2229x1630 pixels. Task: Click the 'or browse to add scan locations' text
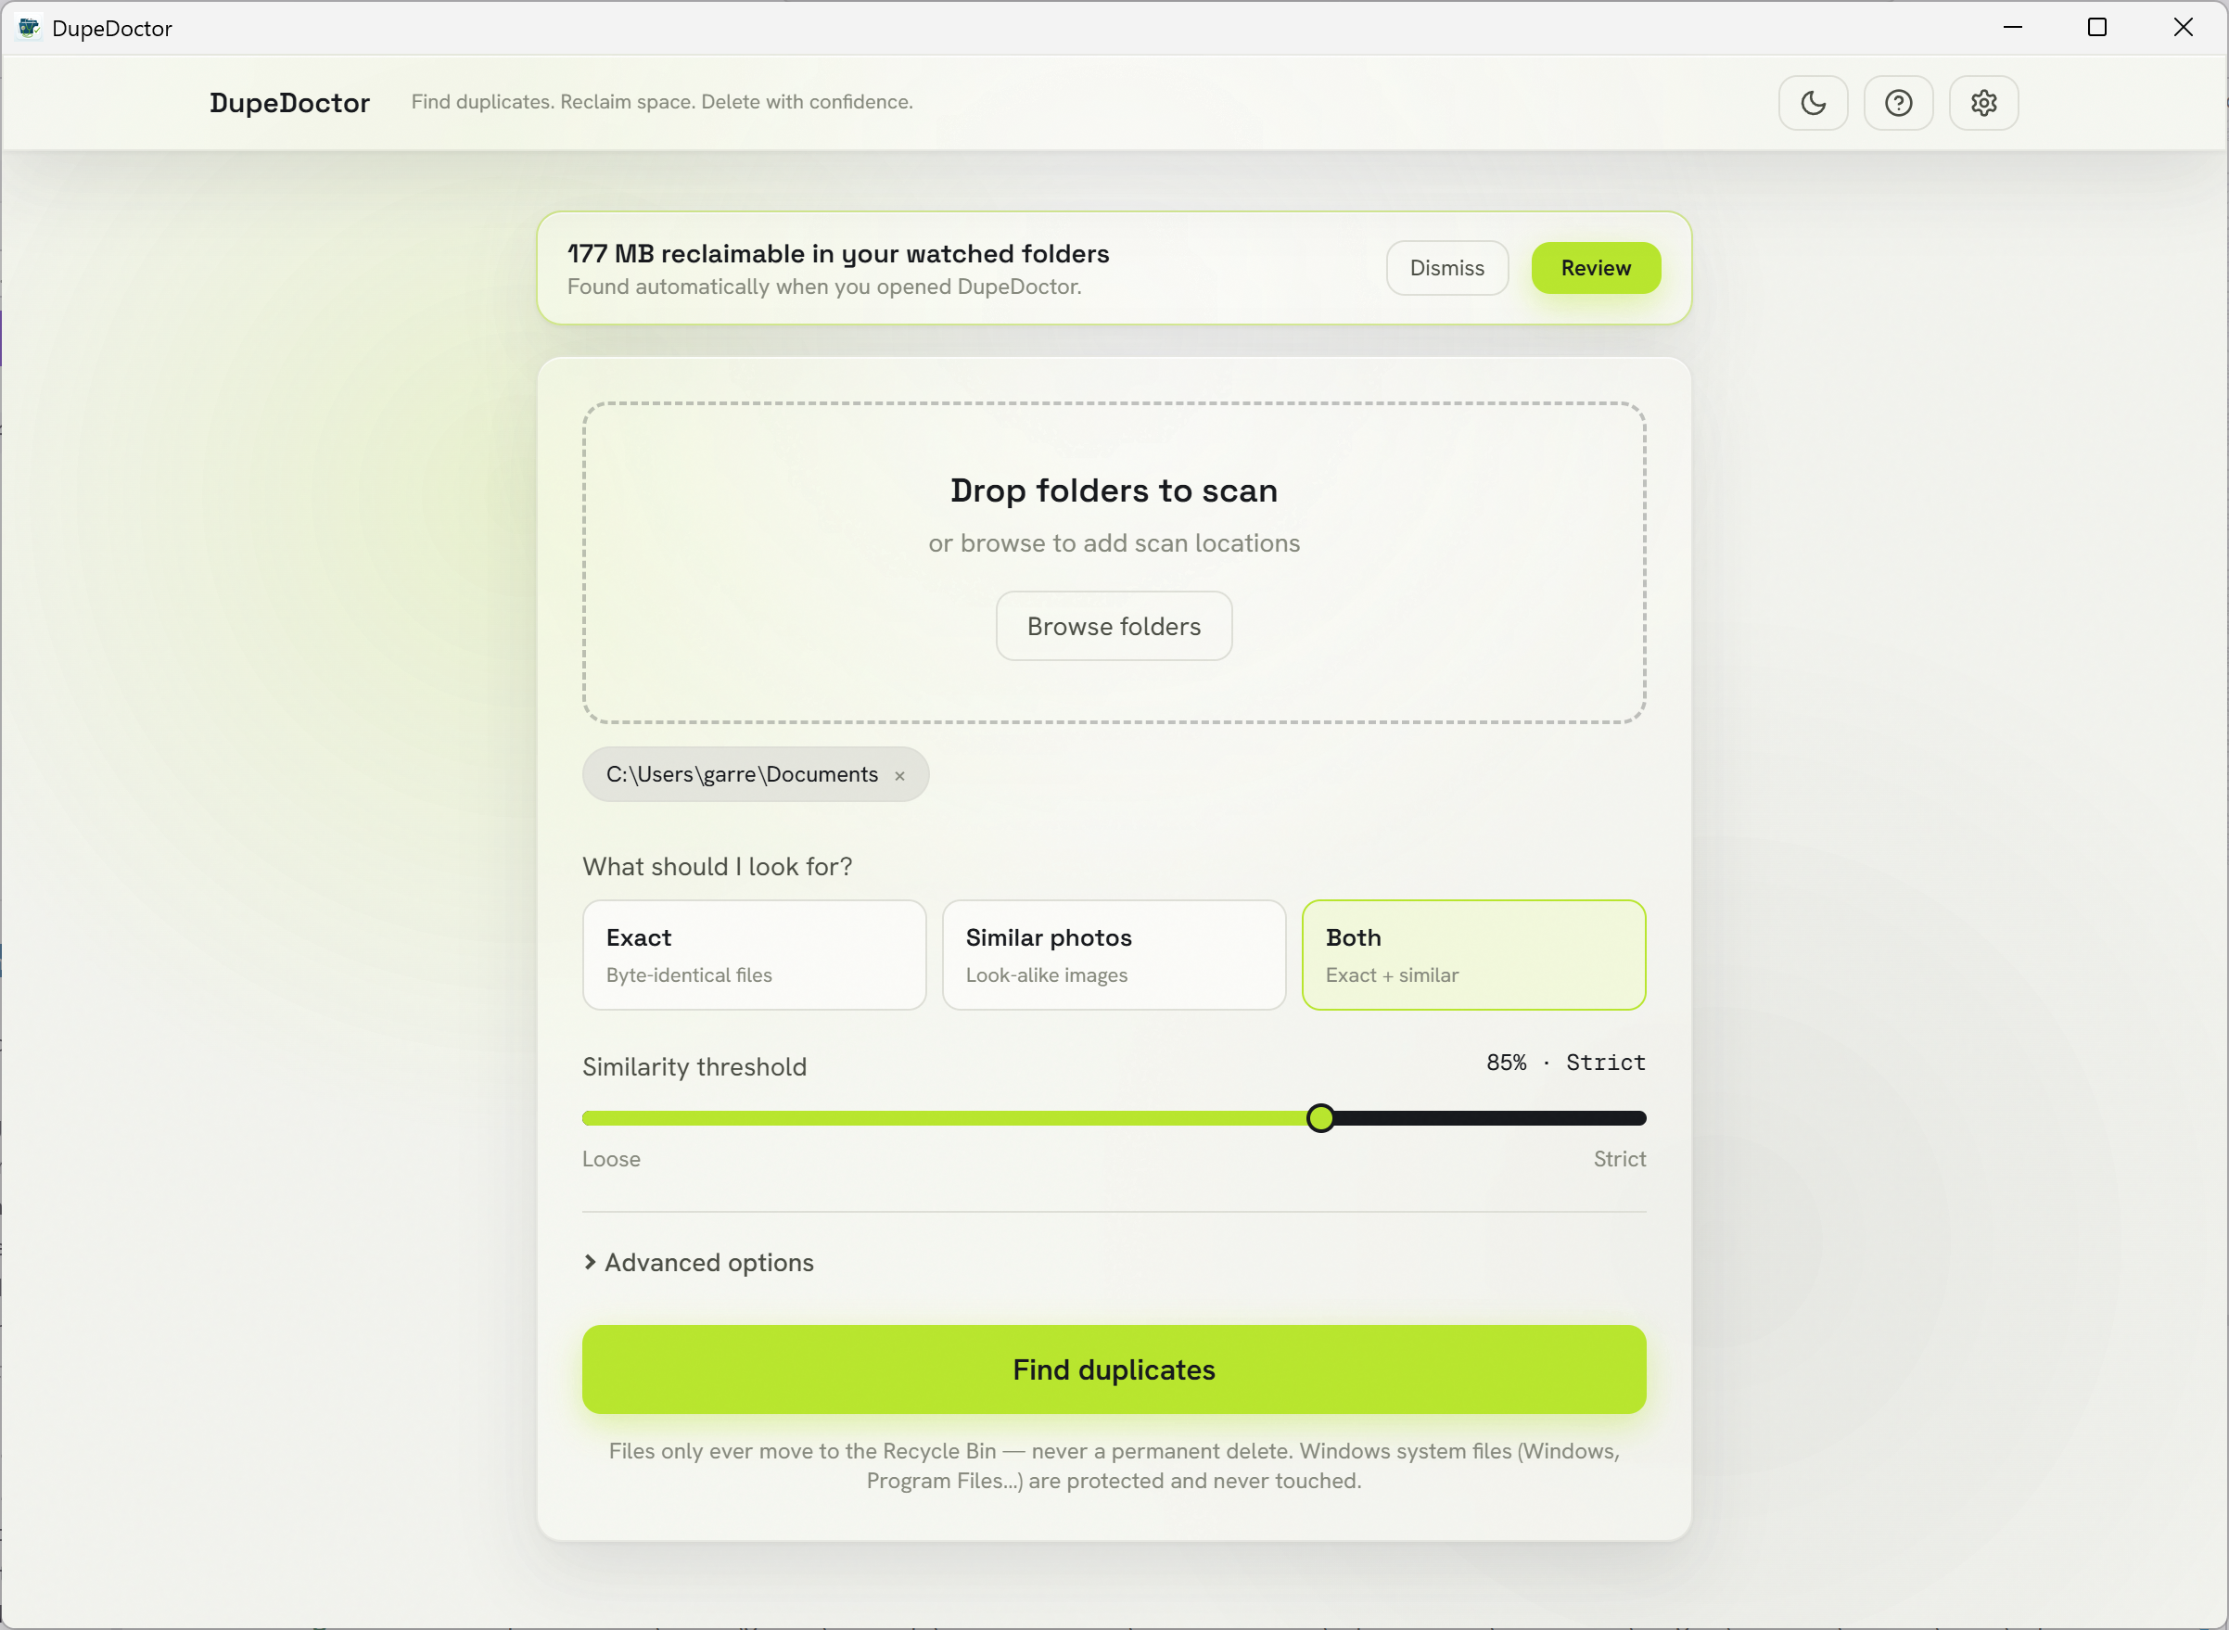tap(1114, 542)
